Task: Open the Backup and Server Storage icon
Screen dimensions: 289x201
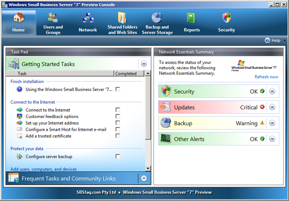Action: click(157, 18)
